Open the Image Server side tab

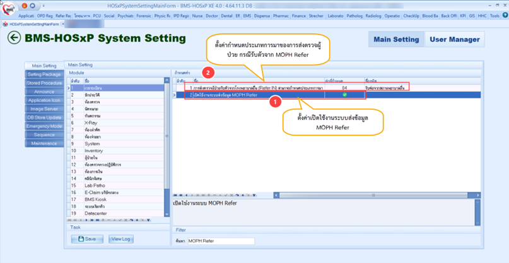(x=44, y=108)
